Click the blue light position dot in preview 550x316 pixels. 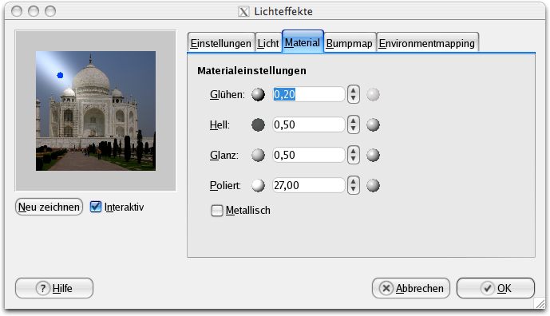click(x=60, y=75)
